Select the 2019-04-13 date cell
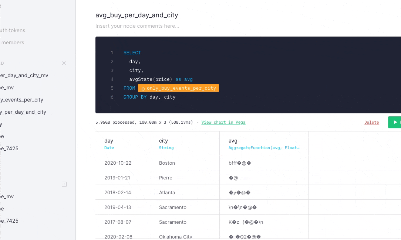 pyautogui.click(x=118, y=208)
